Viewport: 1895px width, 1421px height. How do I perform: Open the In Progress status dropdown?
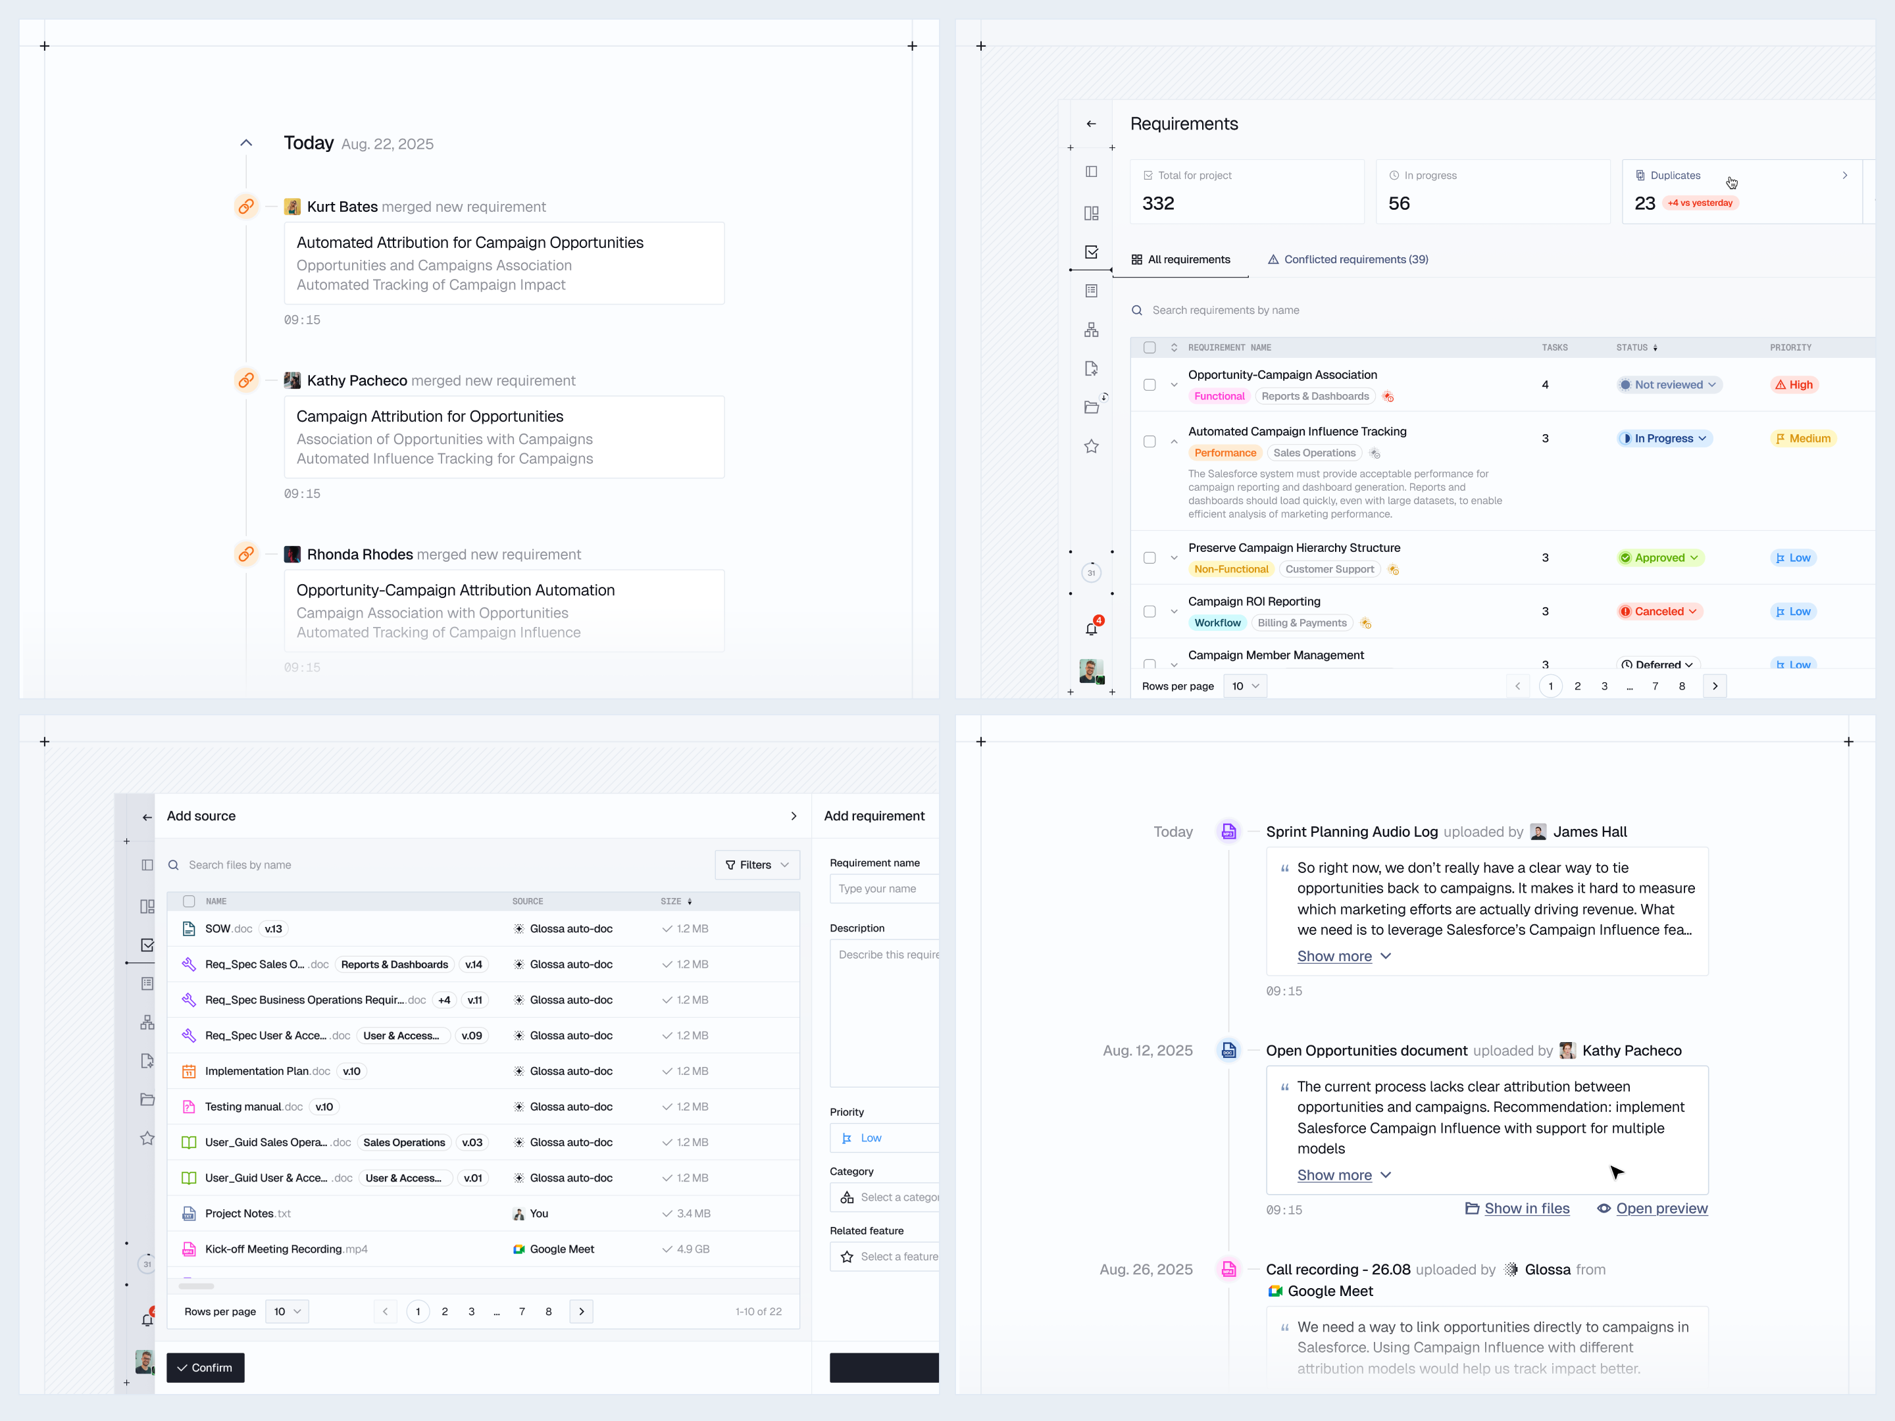coord(1663,439)
